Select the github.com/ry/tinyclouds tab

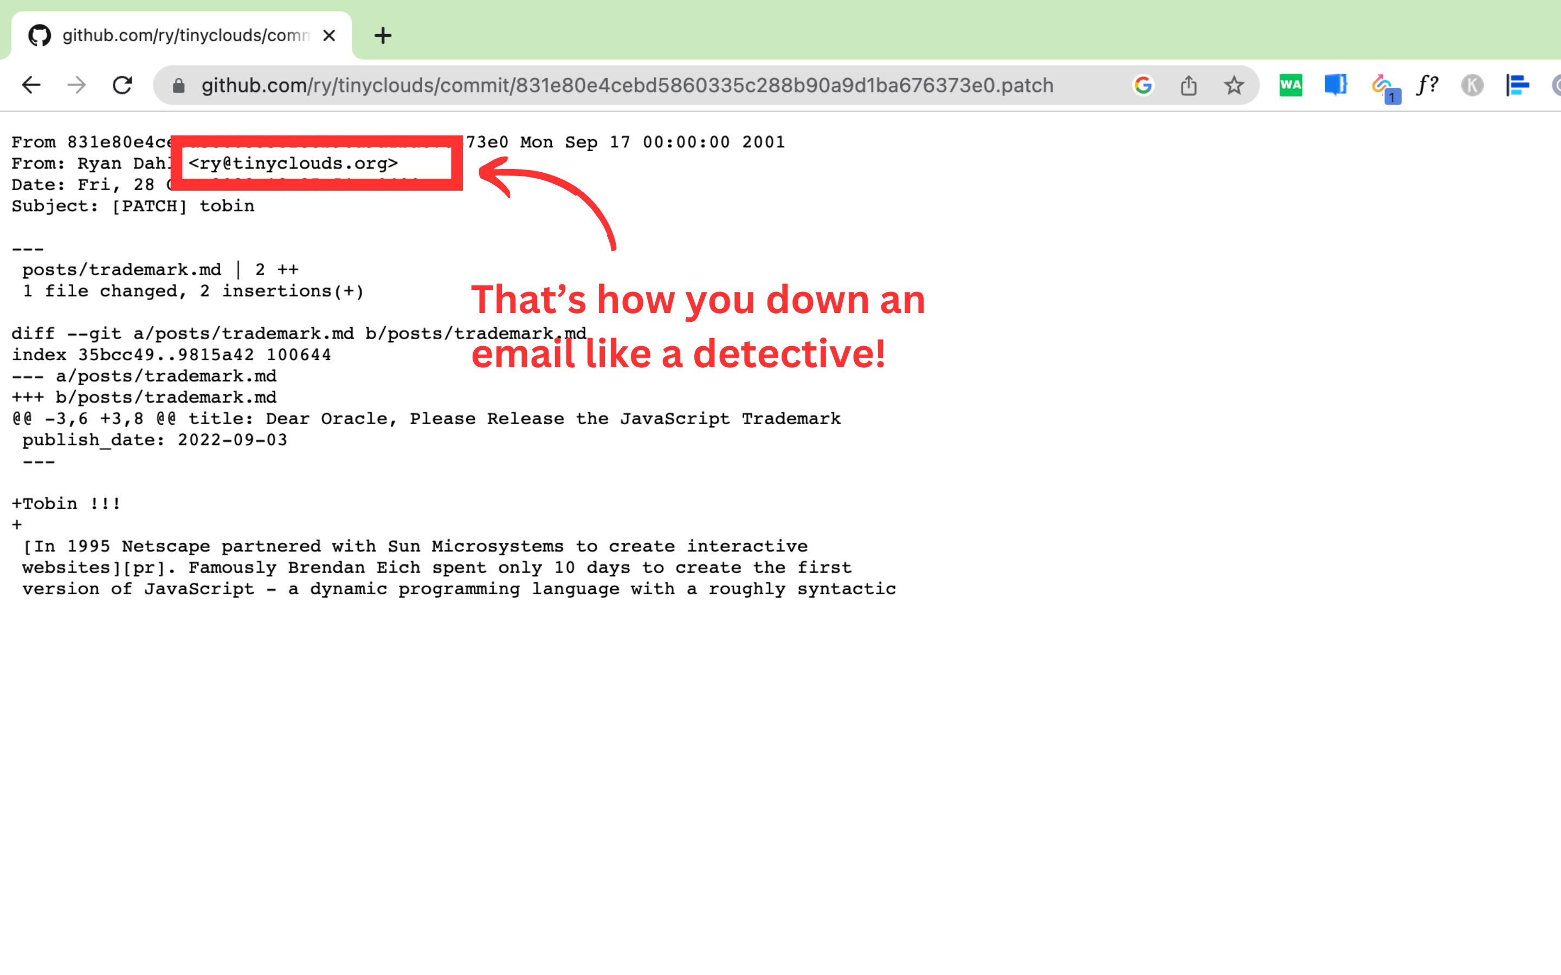(182, 35)
